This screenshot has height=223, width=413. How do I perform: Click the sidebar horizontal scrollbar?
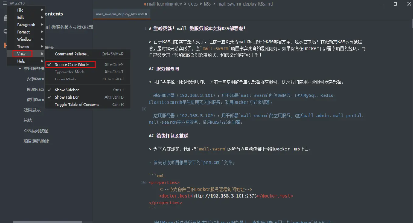pyautogui.click(x=47, y=222)
